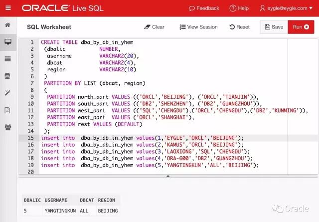Screen dimensions: 319x222
Task: Click the YANGTINGKUN result cell
Action: 60,211
